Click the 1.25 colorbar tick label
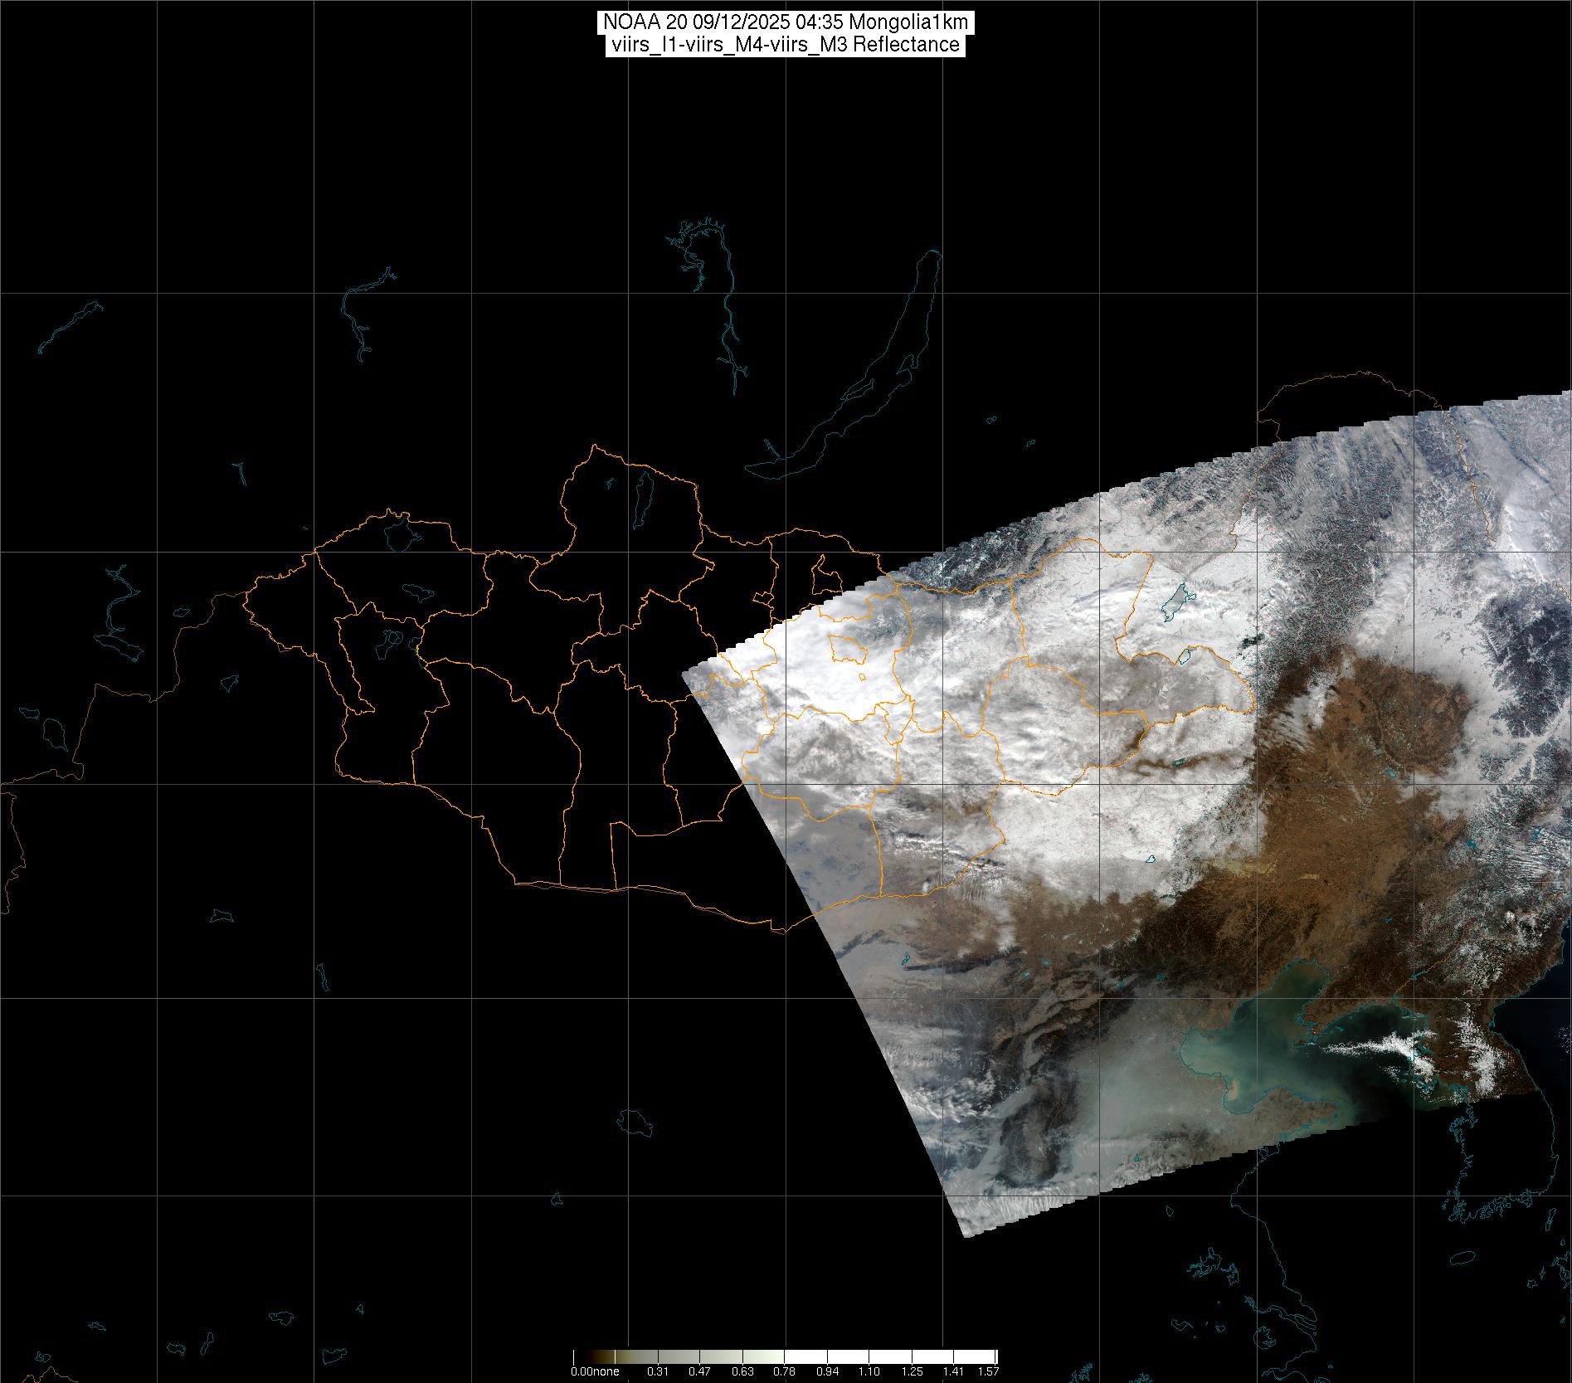Screen dimensions: 1572x1383 pyautogui.click(x=911, y=1371)
